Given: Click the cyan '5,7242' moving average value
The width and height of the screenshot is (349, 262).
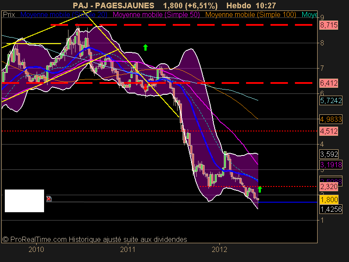Looking at the screenshot, I should tap(331, 101).
